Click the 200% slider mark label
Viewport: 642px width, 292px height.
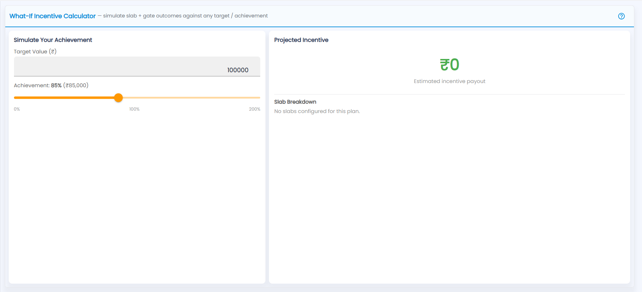click(x=255, y=109)
